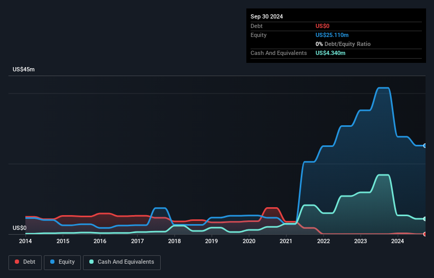Viewport: 434px width, 278px height.
Task: Click Cash And Equivalents label in tooltip
Action: tap(279, 53)
